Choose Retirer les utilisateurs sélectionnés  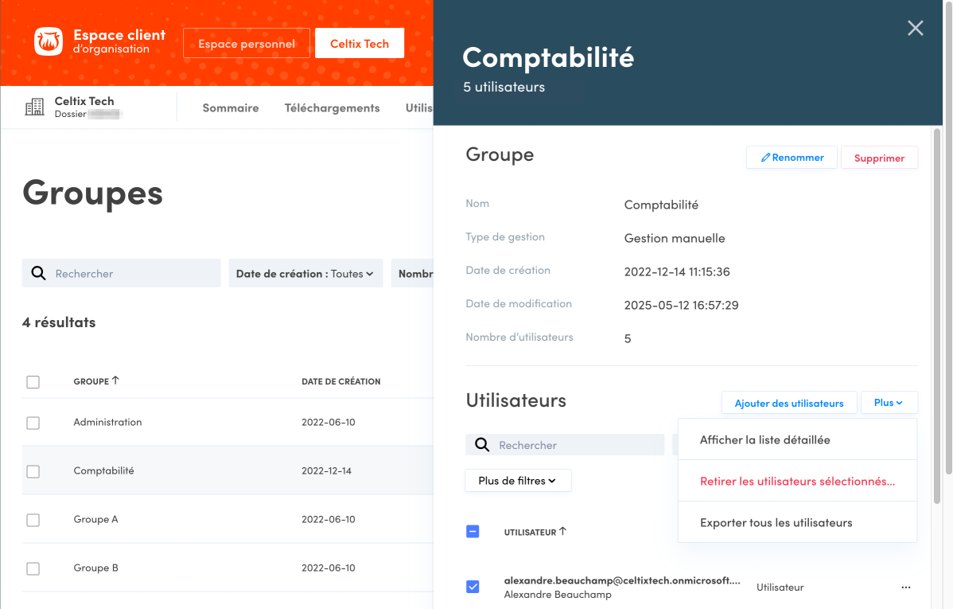[x=797, y=482]
